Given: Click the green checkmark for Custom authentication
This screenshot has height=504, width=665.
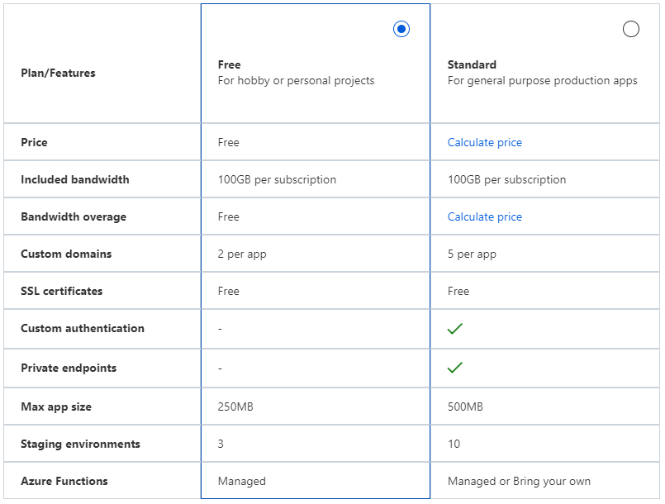Looking at the screenshot, I should tap(455, 328).
